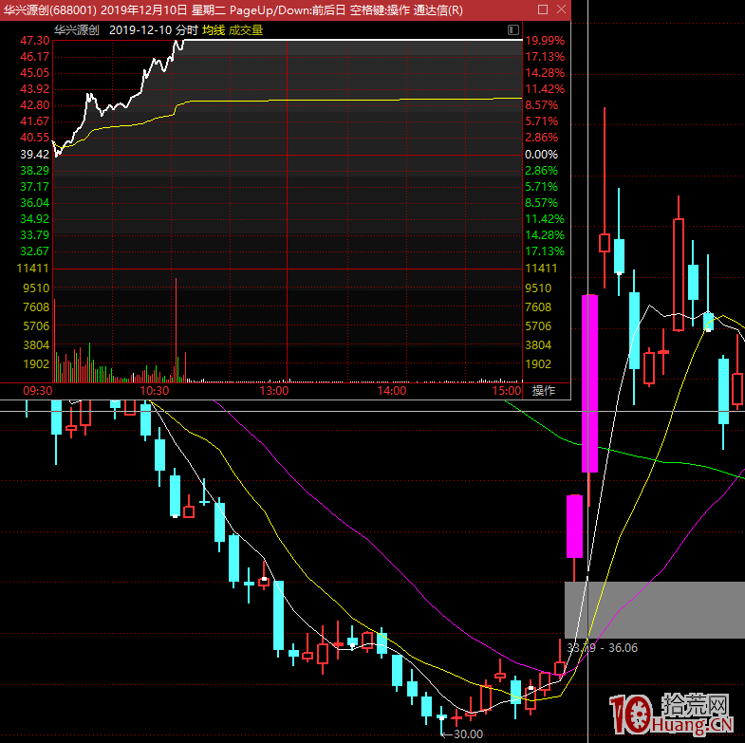Image resolution: width=745 pixels, height=743 pixels.
Task: Click the 均线 legend label
Action: 214,30
